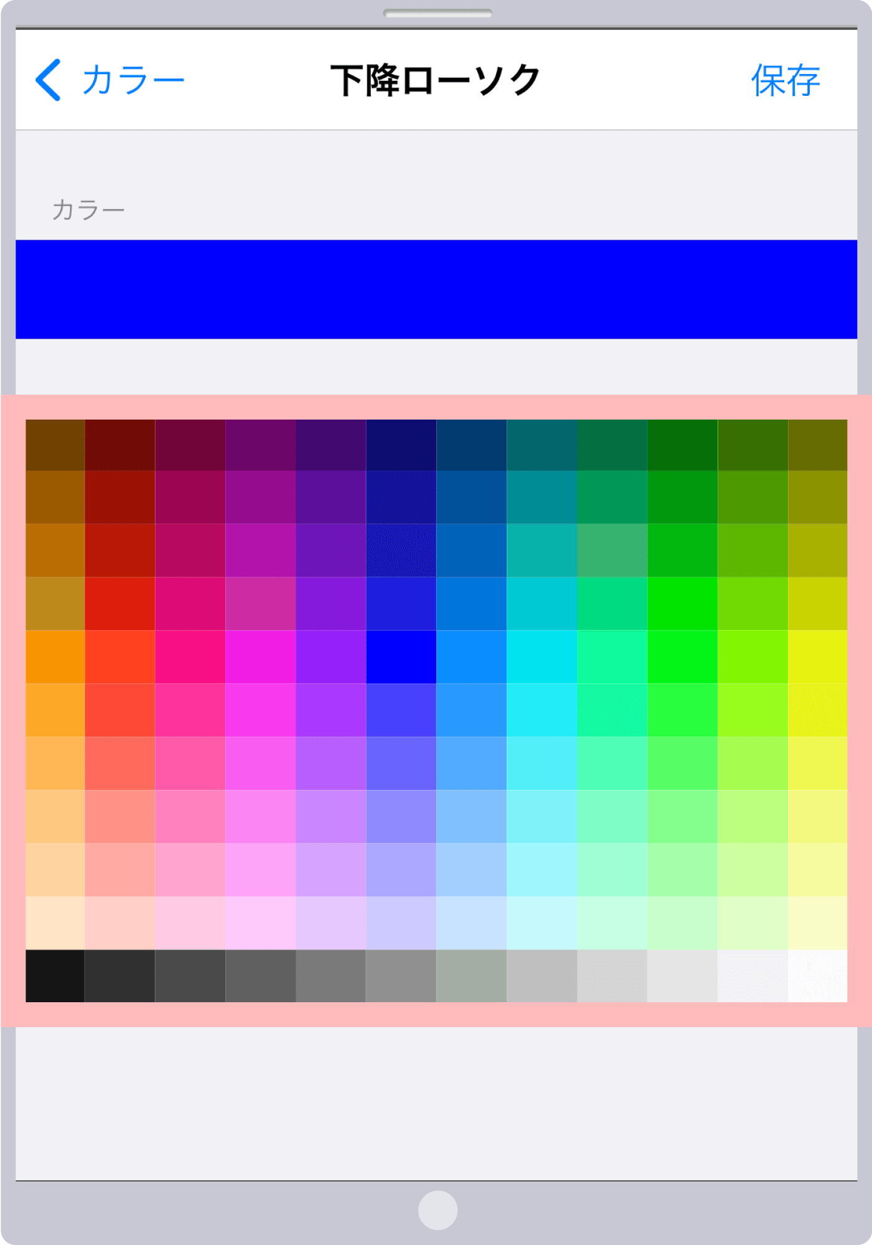This screenshot has width=872, height=1245.
Task: Choose the vivid magenta swatch in fourth column
Action: point(260,657)
